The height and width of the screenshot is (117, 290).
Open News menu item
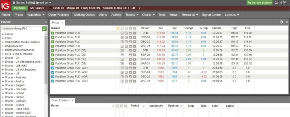coord(174,15)
